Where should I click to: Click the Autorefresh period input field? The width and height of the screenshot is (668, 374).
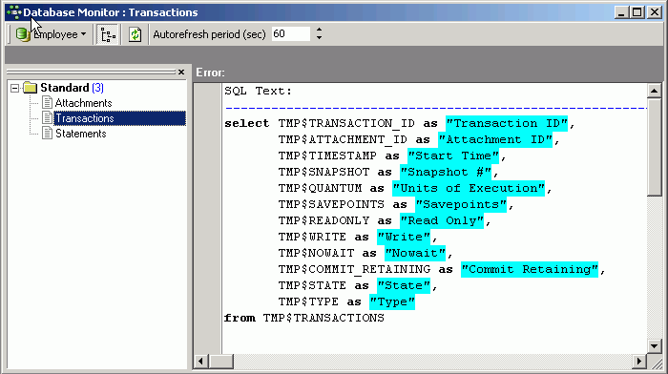point(290,34)
